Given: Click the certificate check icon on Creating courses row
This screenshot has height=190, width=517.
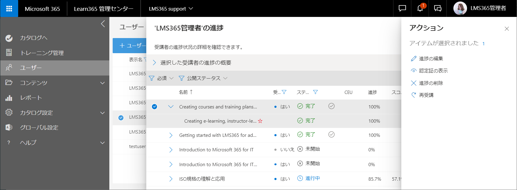Looking at the screenshot, I should pos(332,106).
